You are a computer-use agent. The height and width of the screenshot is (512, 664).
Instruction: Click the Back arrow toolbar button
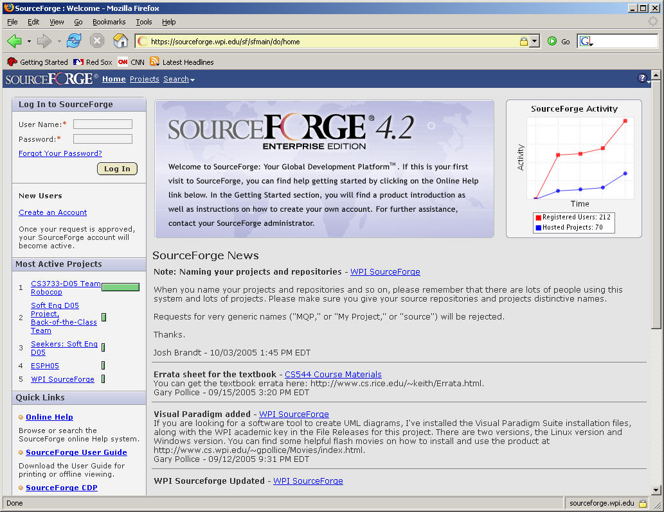point(14,41)
